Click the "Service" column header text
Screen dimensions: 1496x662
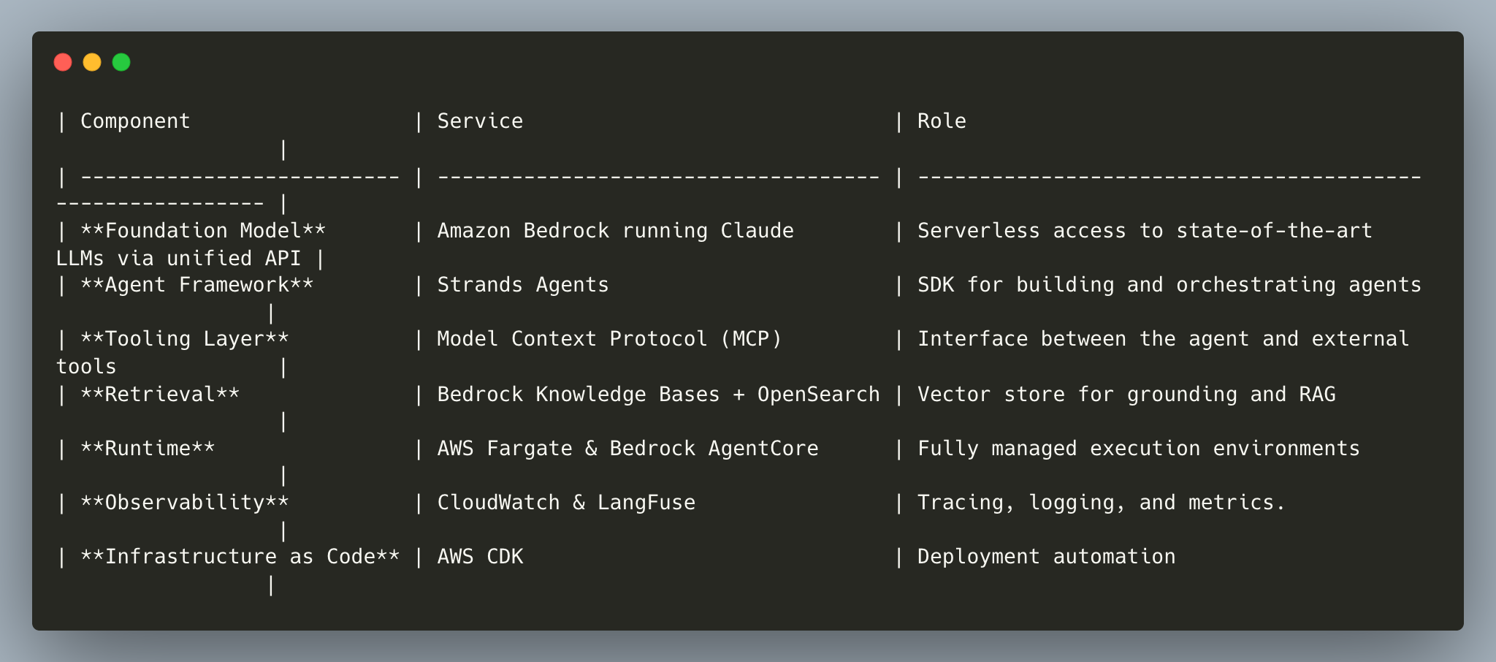[x=480, y=121]
